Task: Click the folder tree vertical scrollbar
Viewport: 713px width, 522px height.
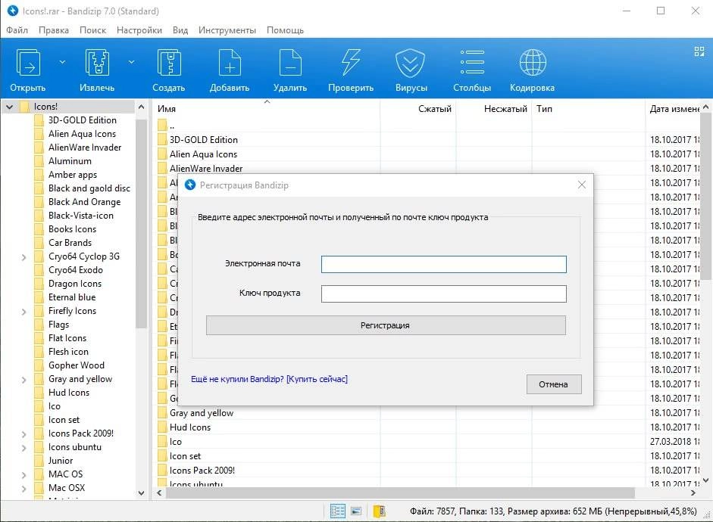Action: (x=142, y=222)
